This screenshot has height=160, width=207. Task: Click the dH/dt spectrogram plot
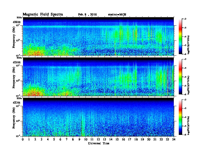coord(98,36)
